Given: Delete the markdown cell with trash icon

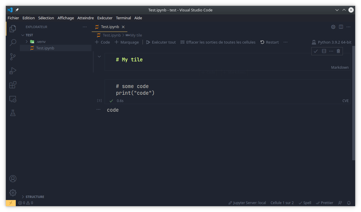Looking at the screenshot, I should (x=339, y=51).
